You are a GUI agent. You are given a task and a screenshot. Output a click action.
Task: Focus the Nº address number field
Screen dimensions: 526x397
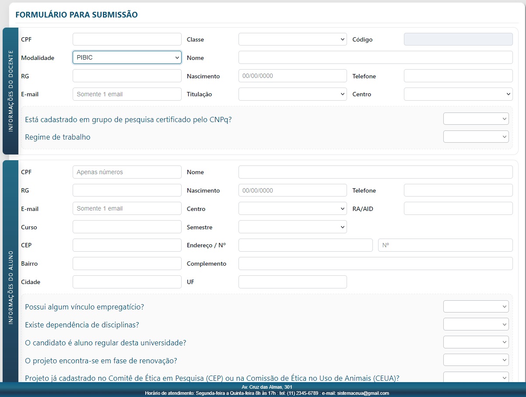(445, 245)
